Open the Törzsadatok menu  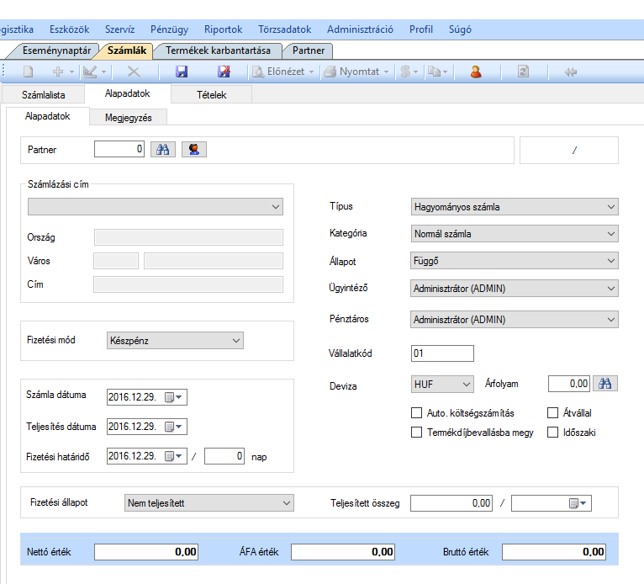[285, 29]
